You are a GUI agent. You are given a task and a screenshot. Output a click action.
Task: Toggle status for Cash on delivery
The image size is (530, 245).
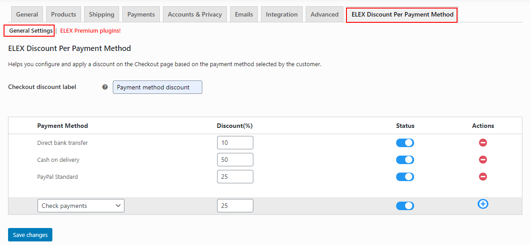(405, 160)
